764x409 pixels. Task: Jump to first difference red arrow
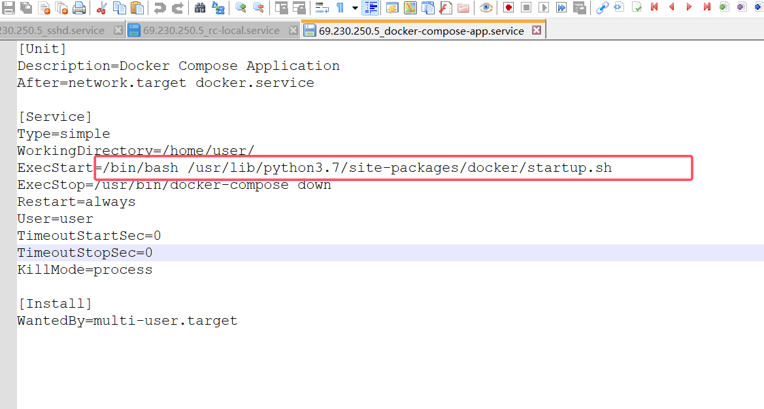654,7
